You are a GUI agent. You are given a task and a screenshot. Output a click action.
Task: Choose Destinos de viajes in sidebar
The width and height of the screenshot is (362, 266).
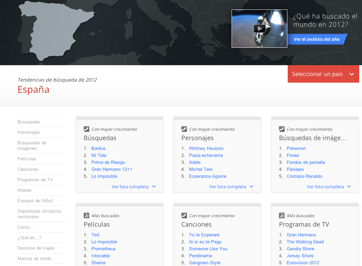[36, 248]
